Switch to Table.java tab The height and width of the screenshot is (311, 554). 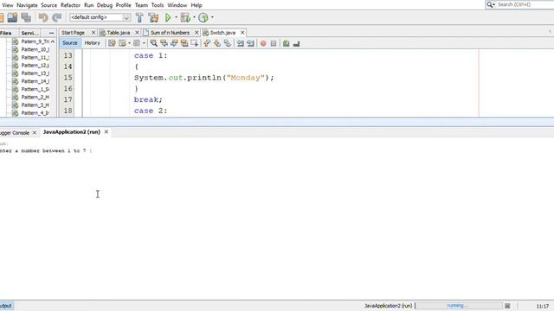(119, 33)
